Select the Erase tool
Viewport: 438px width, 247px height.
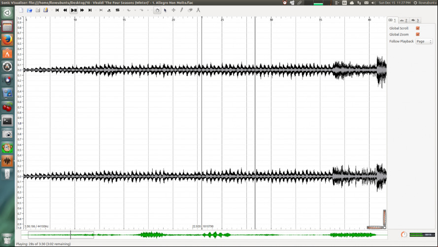click(190, 10)
